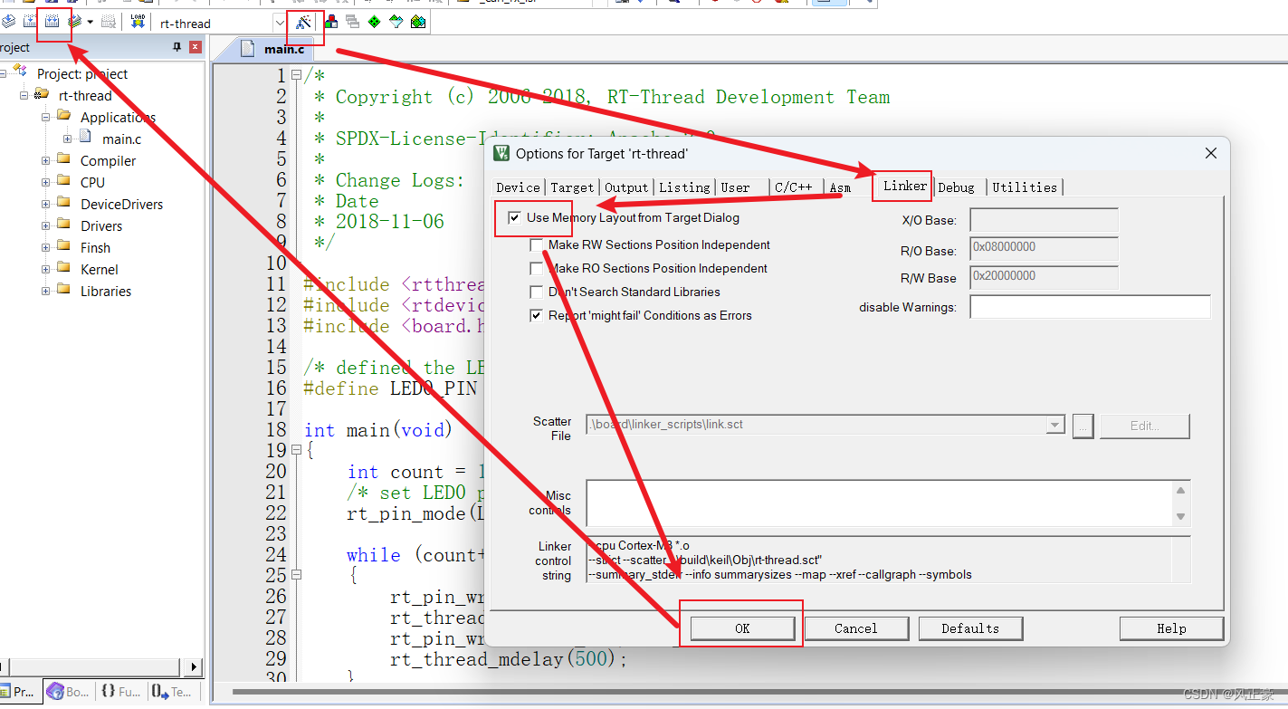Enable Make RW Sections Position Independent

coord(537,244)
